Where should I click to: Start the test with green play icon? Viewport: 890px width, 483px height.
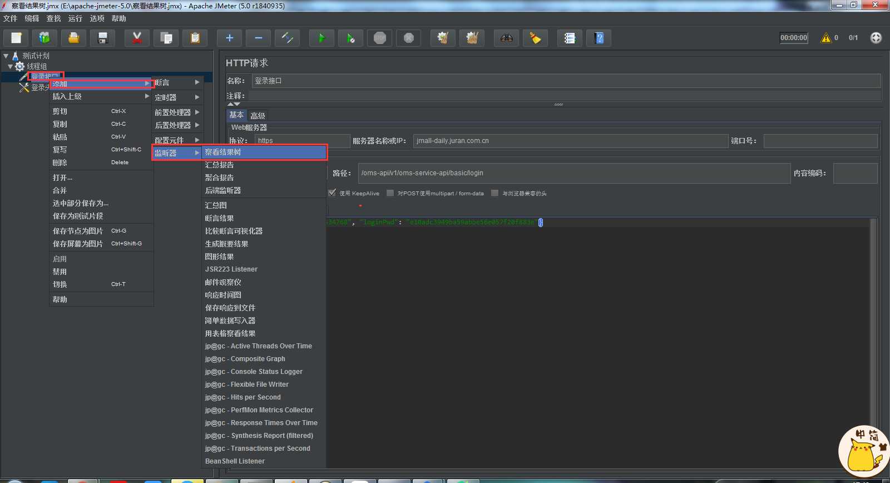click(x=322, y=38)
